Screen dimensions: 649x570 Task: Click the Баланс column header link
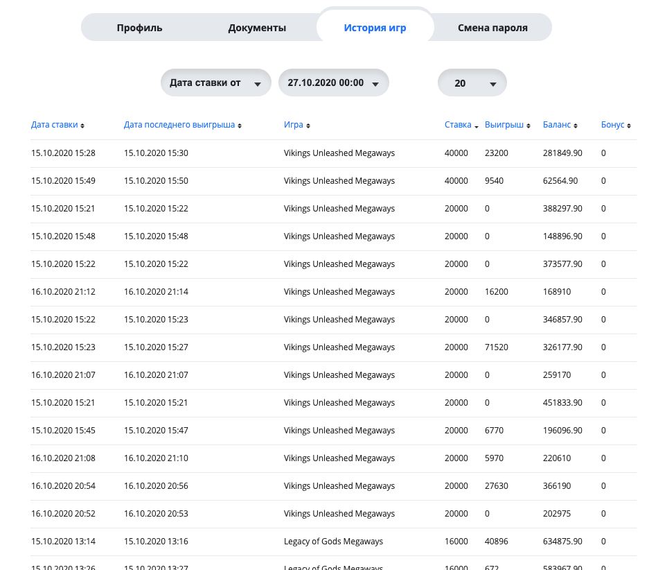[557, 125]
